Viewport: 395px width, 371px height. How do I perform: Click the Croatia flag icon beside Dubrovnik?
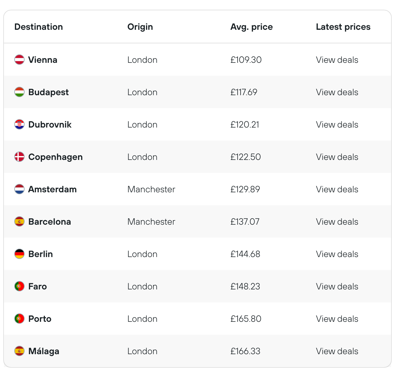point(19,124)
